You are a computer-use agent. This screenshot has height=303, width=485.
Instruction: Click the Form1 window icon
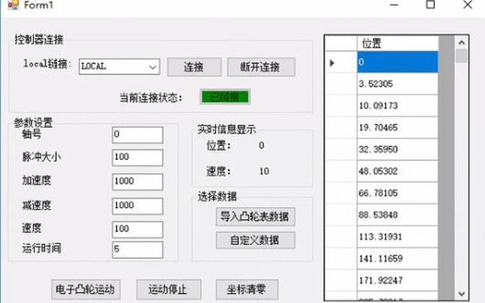coord(13,5)
